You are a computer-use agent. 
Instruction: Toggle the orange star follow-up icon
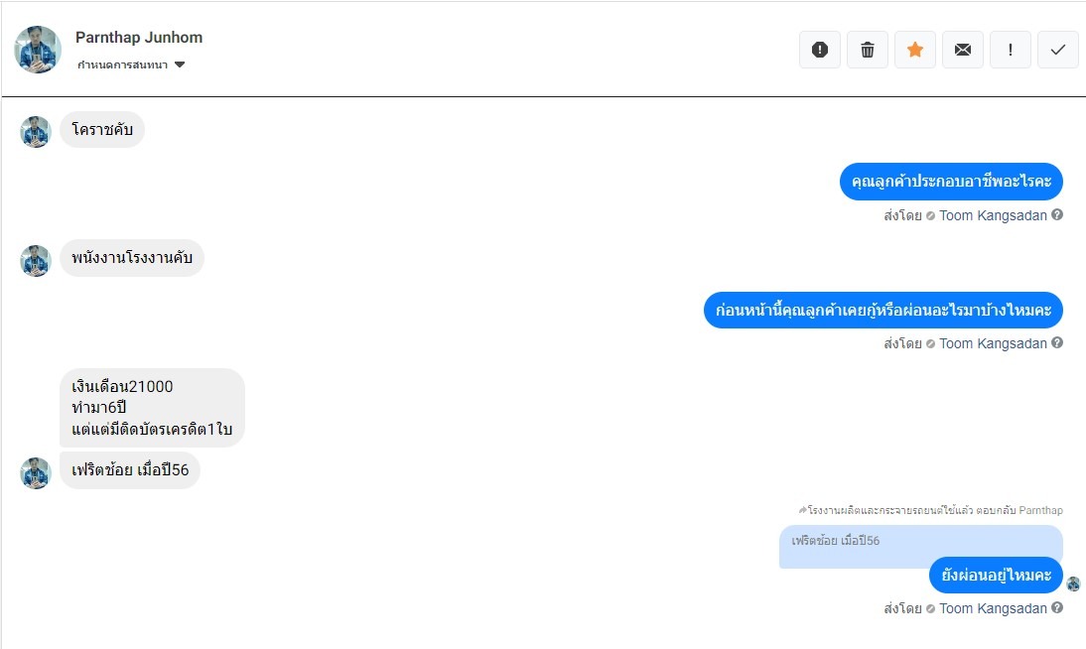tap(915, 50)
